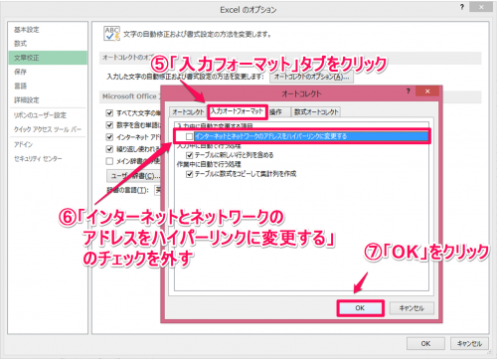The width and height of the screenshot is (497, 359).
Task: Open セキュリティ センター category
Action: (x=38, y=159)
